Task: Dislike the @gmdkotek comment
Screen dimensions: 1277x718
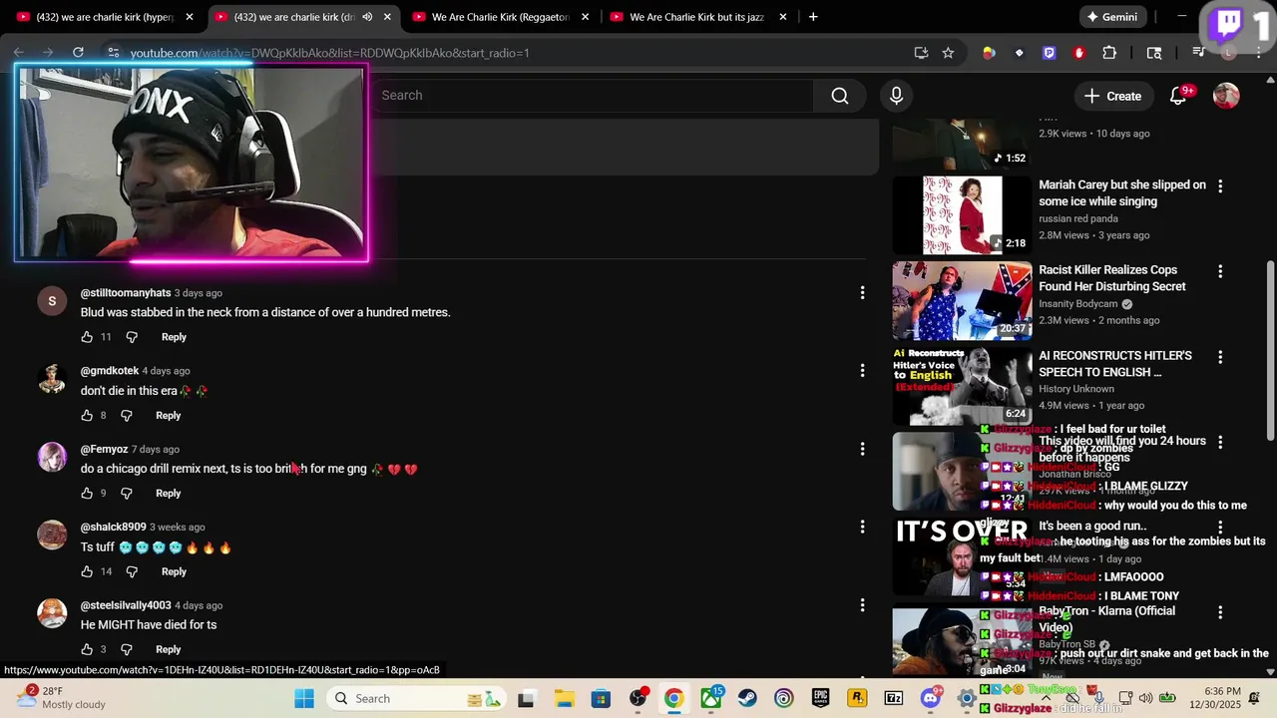Action: (127, 415)
